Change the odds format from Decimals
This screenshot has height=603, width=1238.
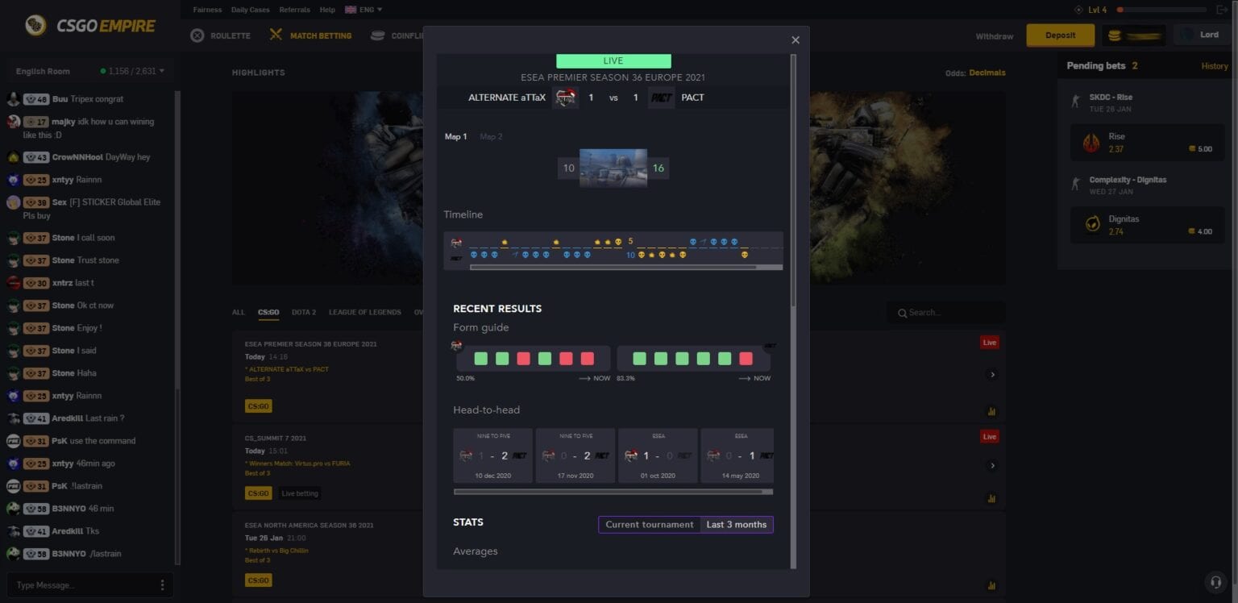(987, 73)
